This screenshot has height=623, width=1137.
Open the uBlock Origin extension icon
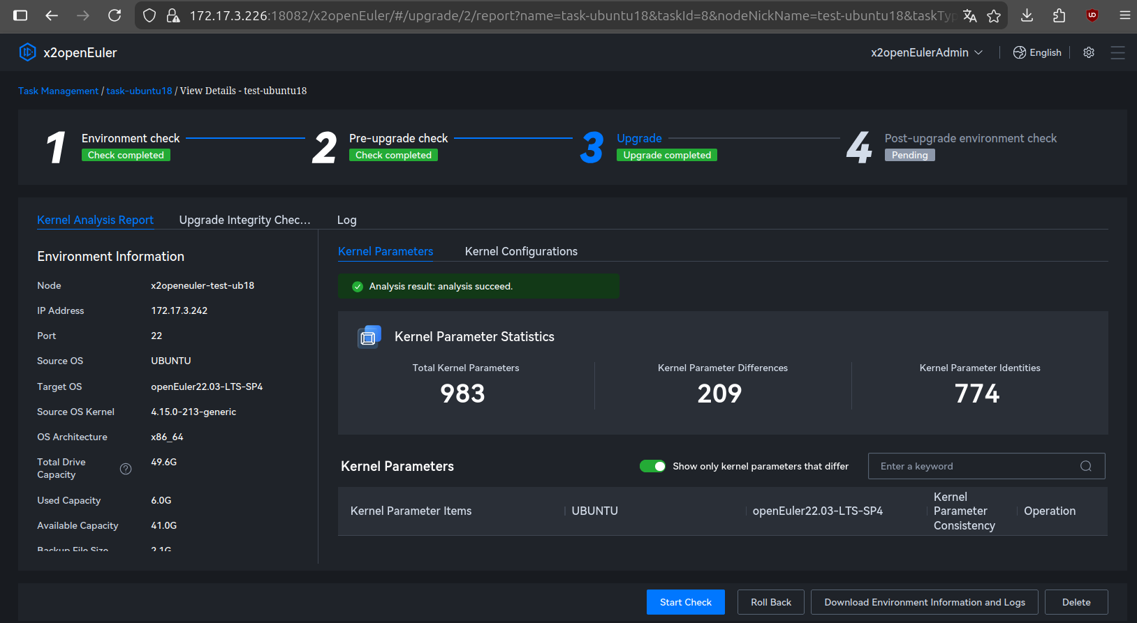(x=1092, y=15)
